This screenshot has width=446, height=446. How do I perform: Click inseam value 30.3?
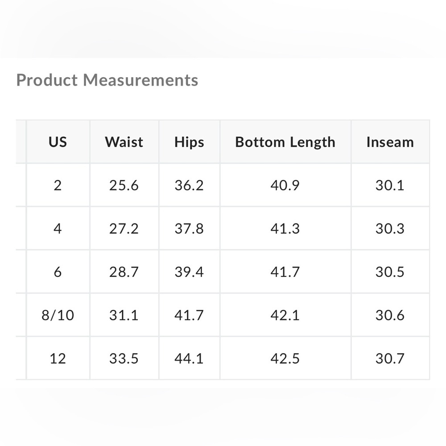(x=390, y=228)
